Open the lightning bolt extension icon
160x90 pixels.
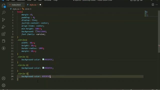click(3, 48)
